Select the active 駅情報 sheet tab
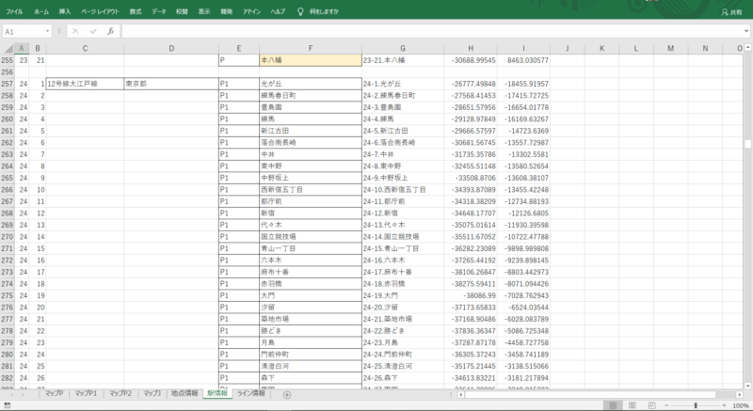 pos(217,394)
